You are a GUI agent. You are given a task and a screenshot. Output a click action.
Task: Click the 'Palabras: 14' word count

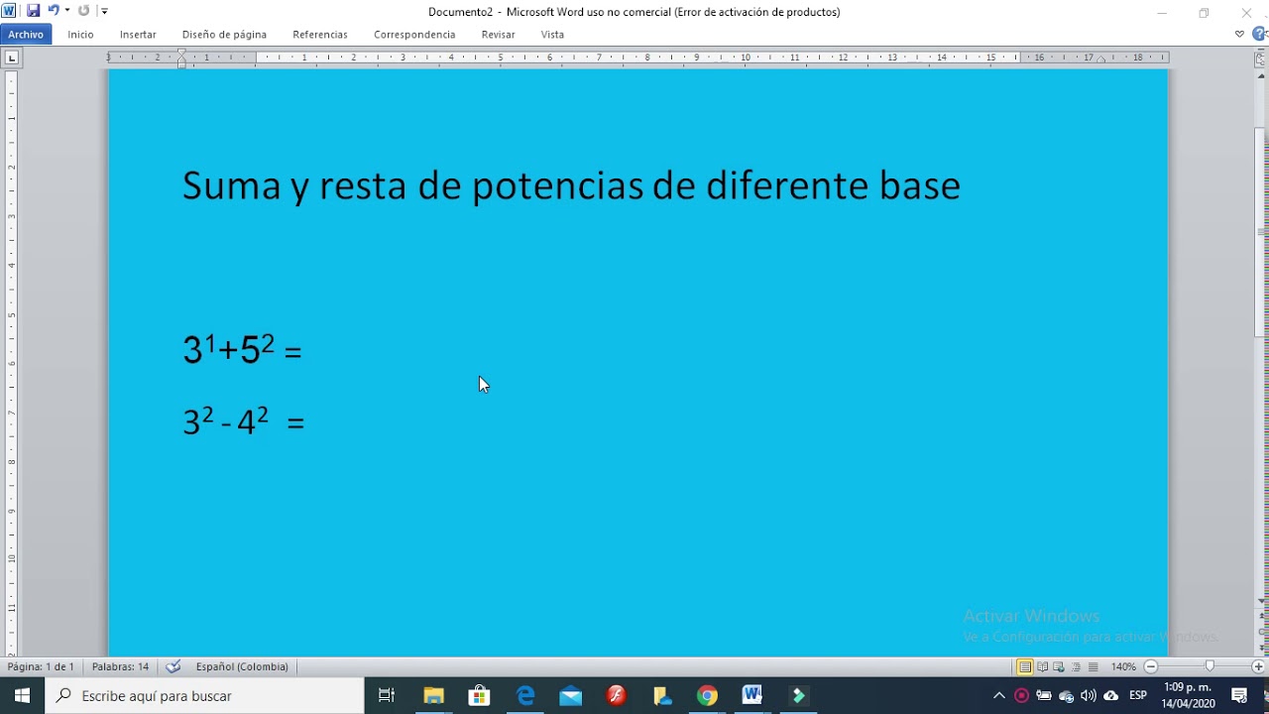120,666
